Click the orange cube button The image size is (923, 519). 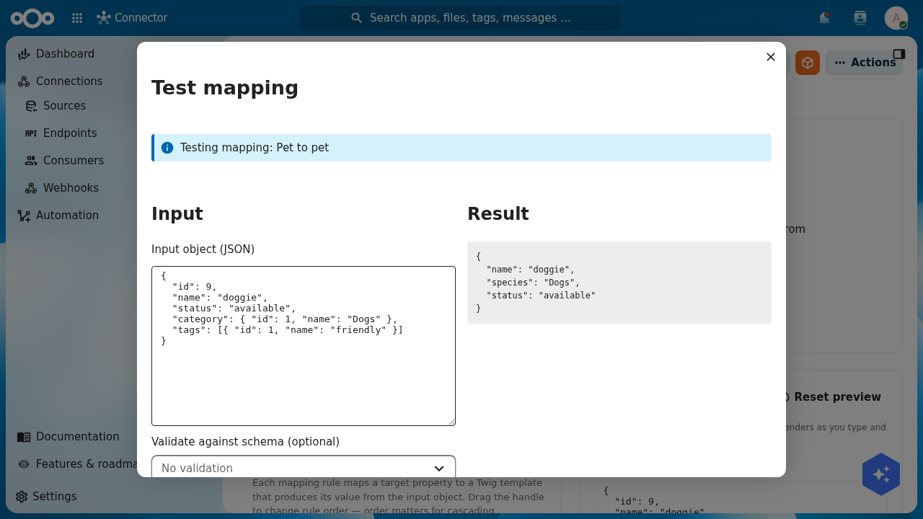808,63
